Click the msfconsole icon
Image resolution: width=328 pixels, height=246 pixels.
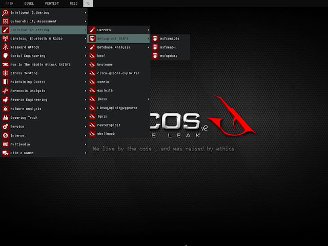tap(155, 38)
